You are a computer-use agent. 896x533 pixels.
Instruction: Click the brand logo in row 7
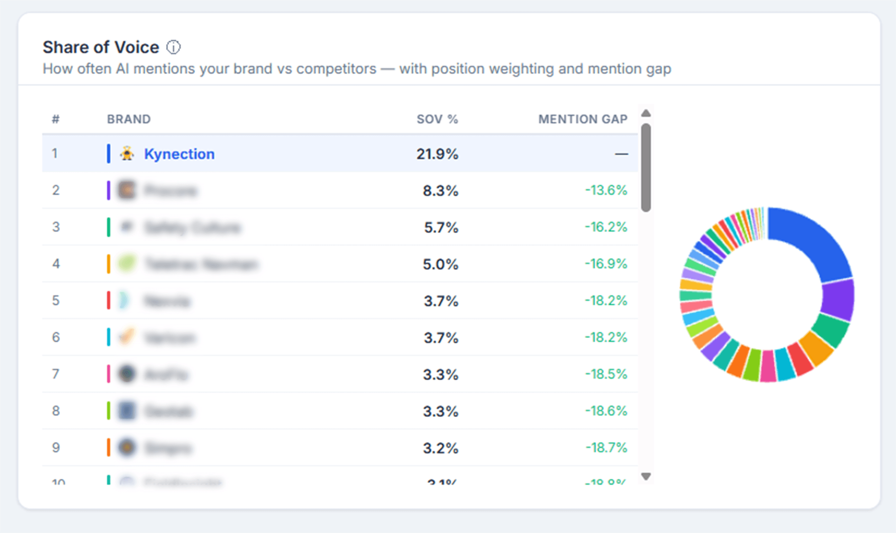[x=127, y=374]
